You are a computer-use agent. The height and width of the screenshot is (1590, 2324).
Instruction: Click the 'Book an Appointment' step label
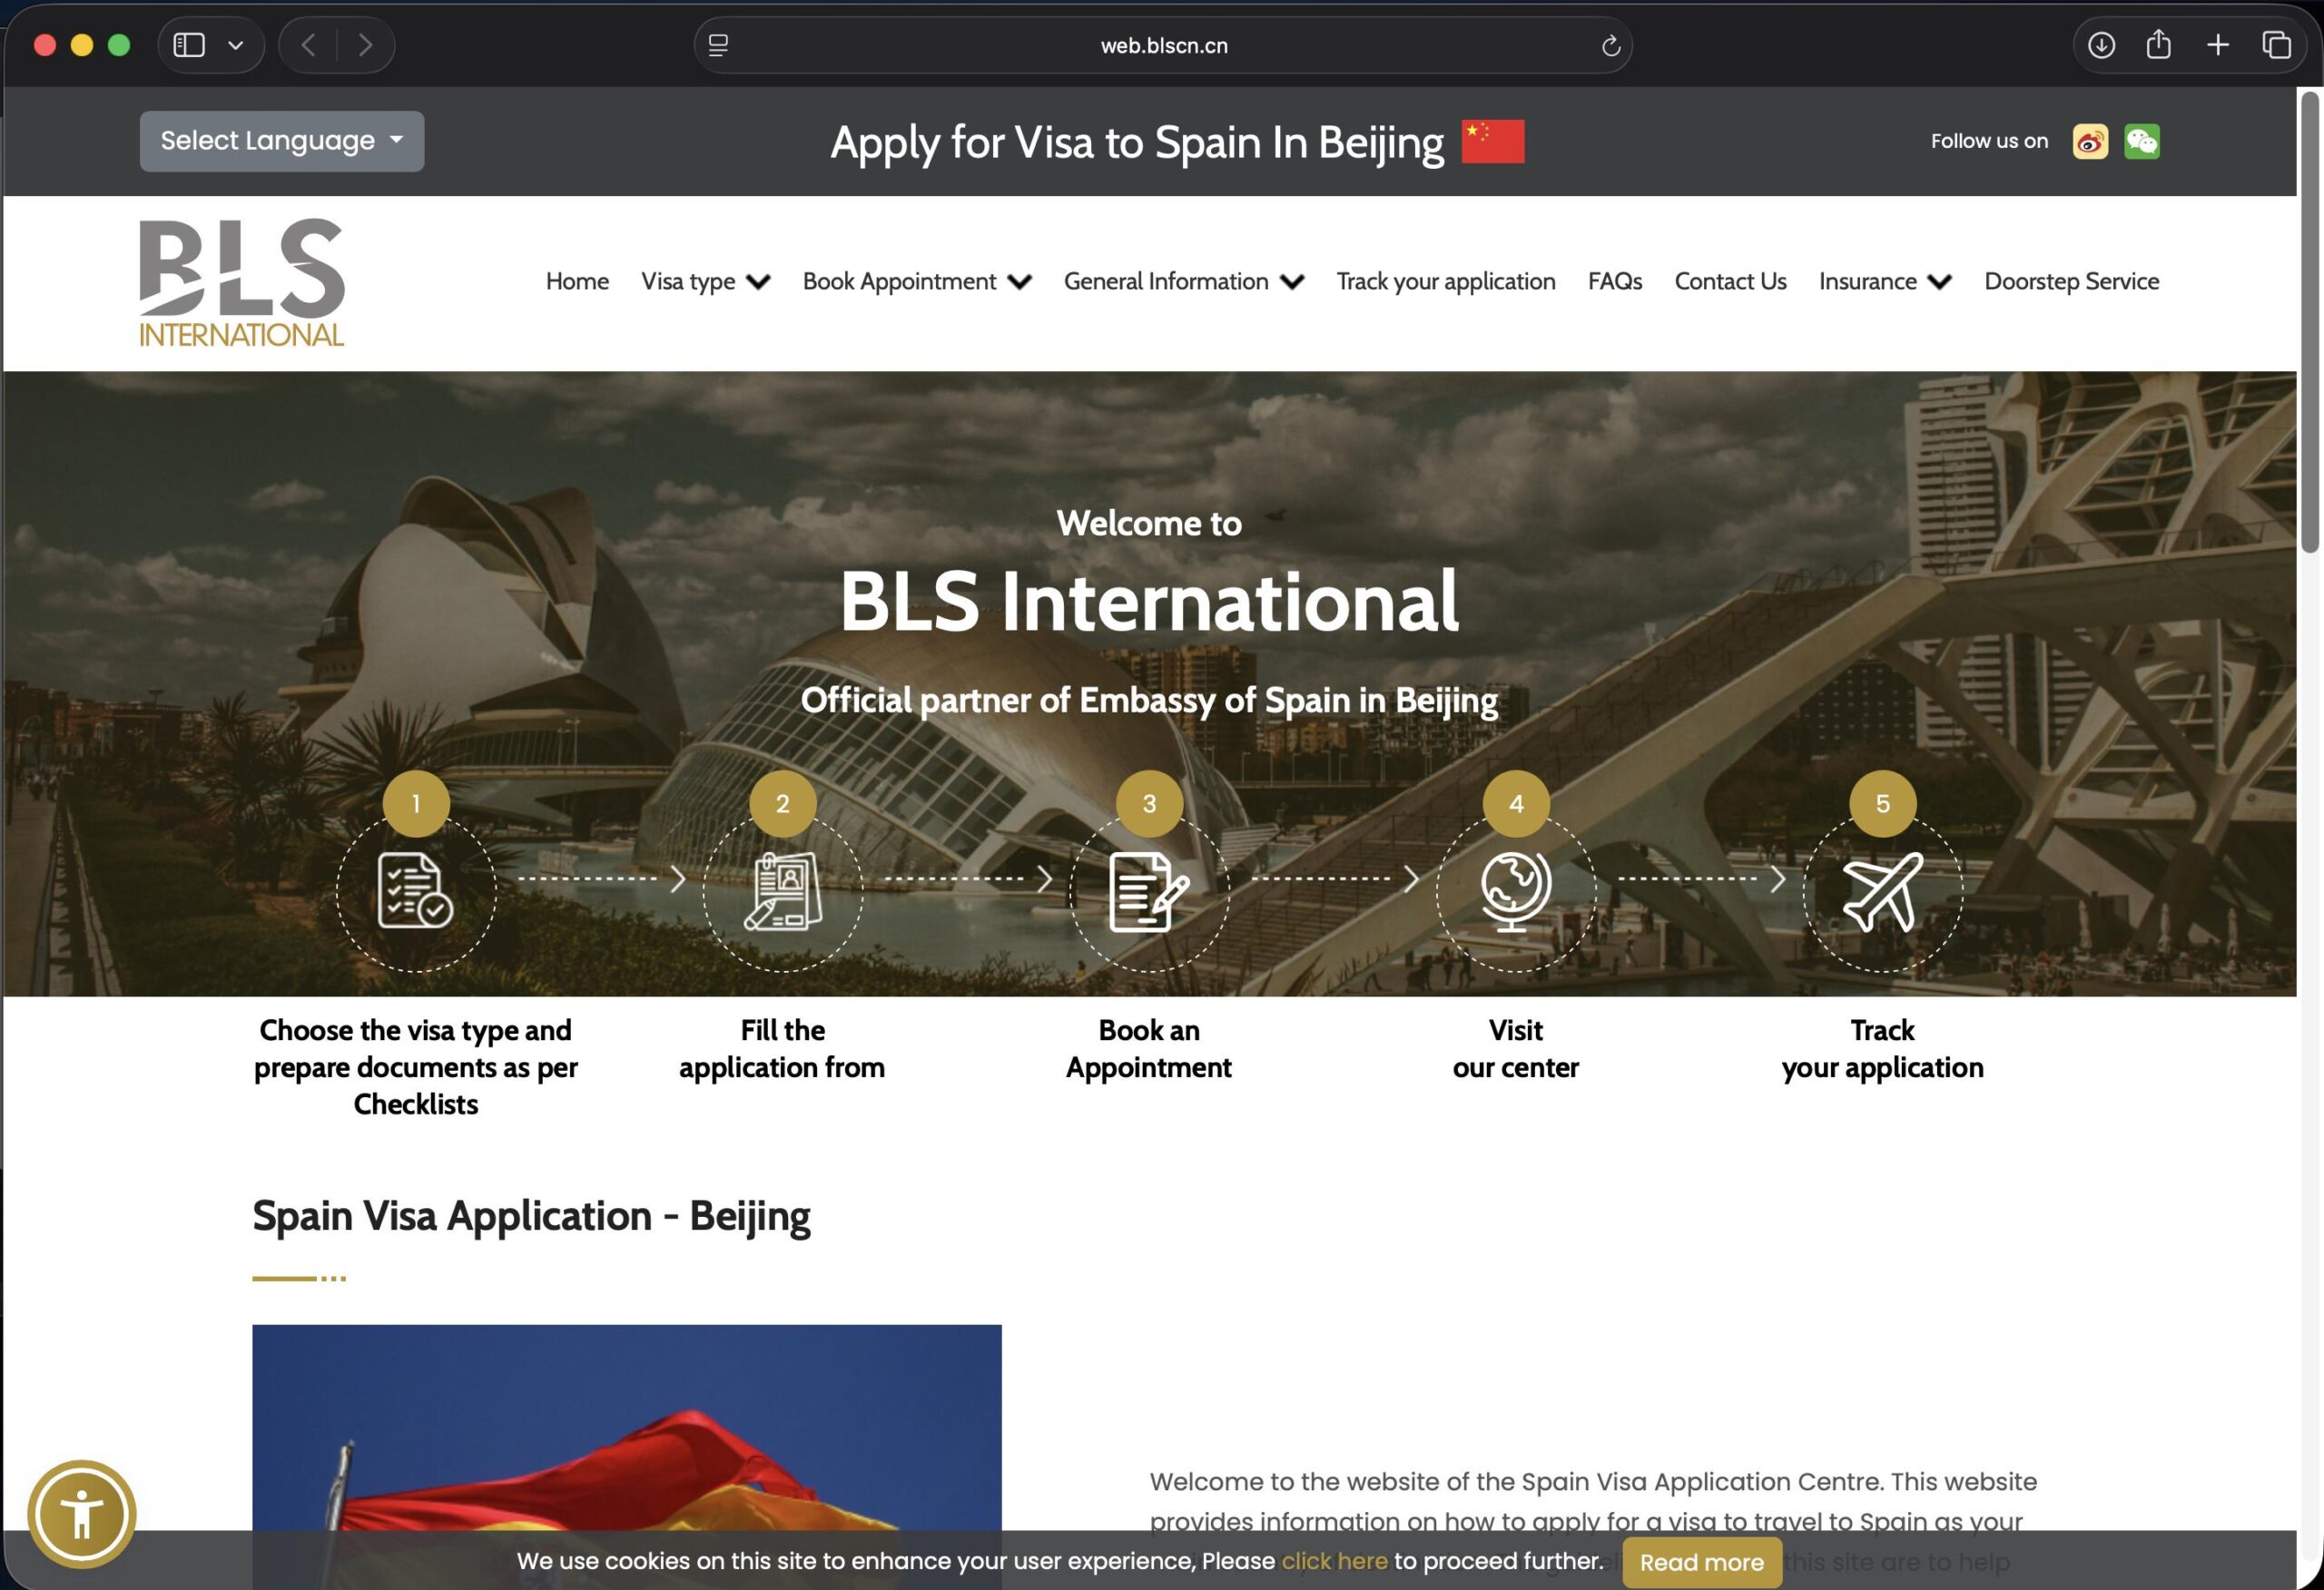(x=1149, y=1049)
